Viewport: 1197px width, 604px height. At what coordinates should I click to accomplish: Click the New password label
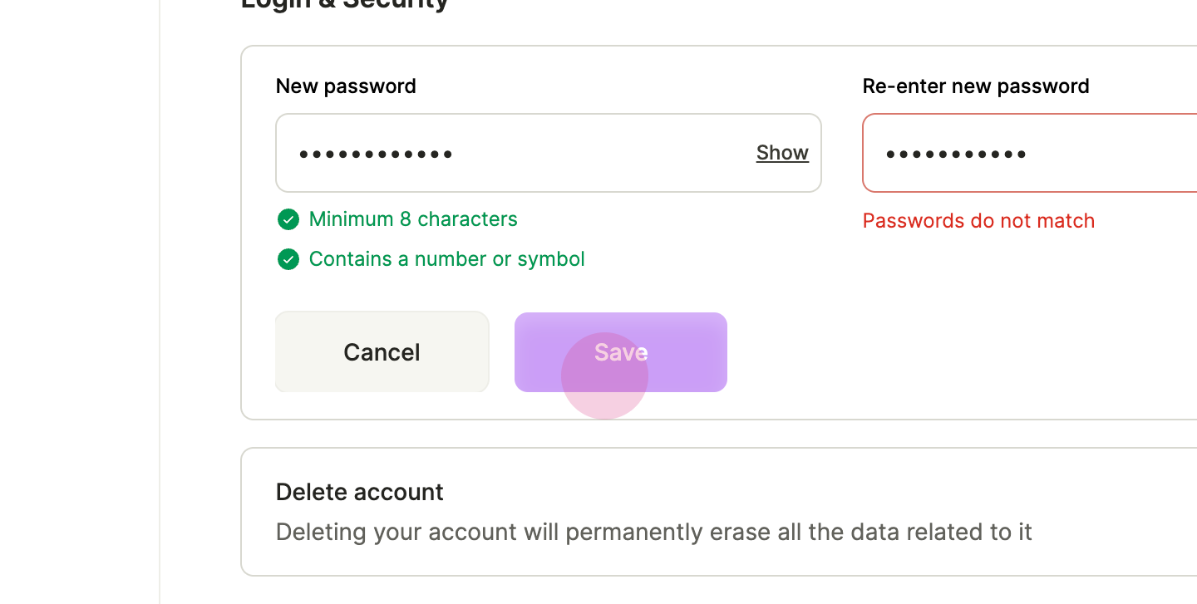[x=346, y=86]
